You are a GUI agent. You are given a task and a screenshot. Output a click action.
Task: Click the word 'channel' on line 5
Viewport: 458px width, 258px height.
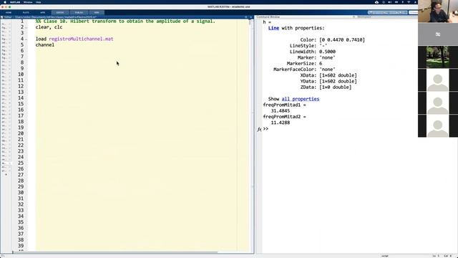click(45, 44)
